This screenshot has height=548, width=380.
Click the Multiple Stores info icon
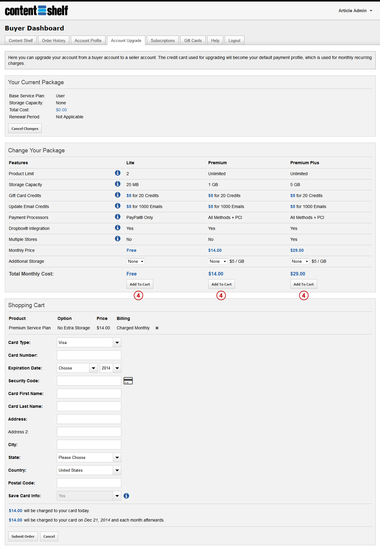pyautogui.click(x=118, y=238)
